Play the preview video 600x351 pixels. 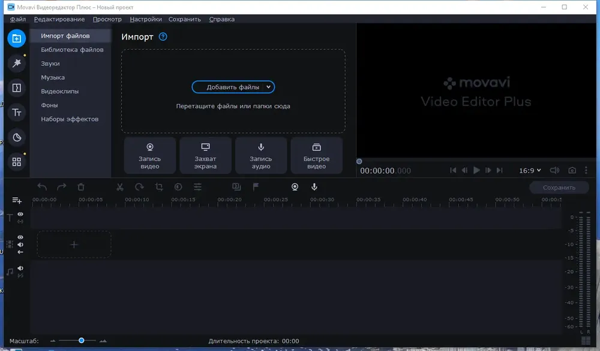coord(476,170)
